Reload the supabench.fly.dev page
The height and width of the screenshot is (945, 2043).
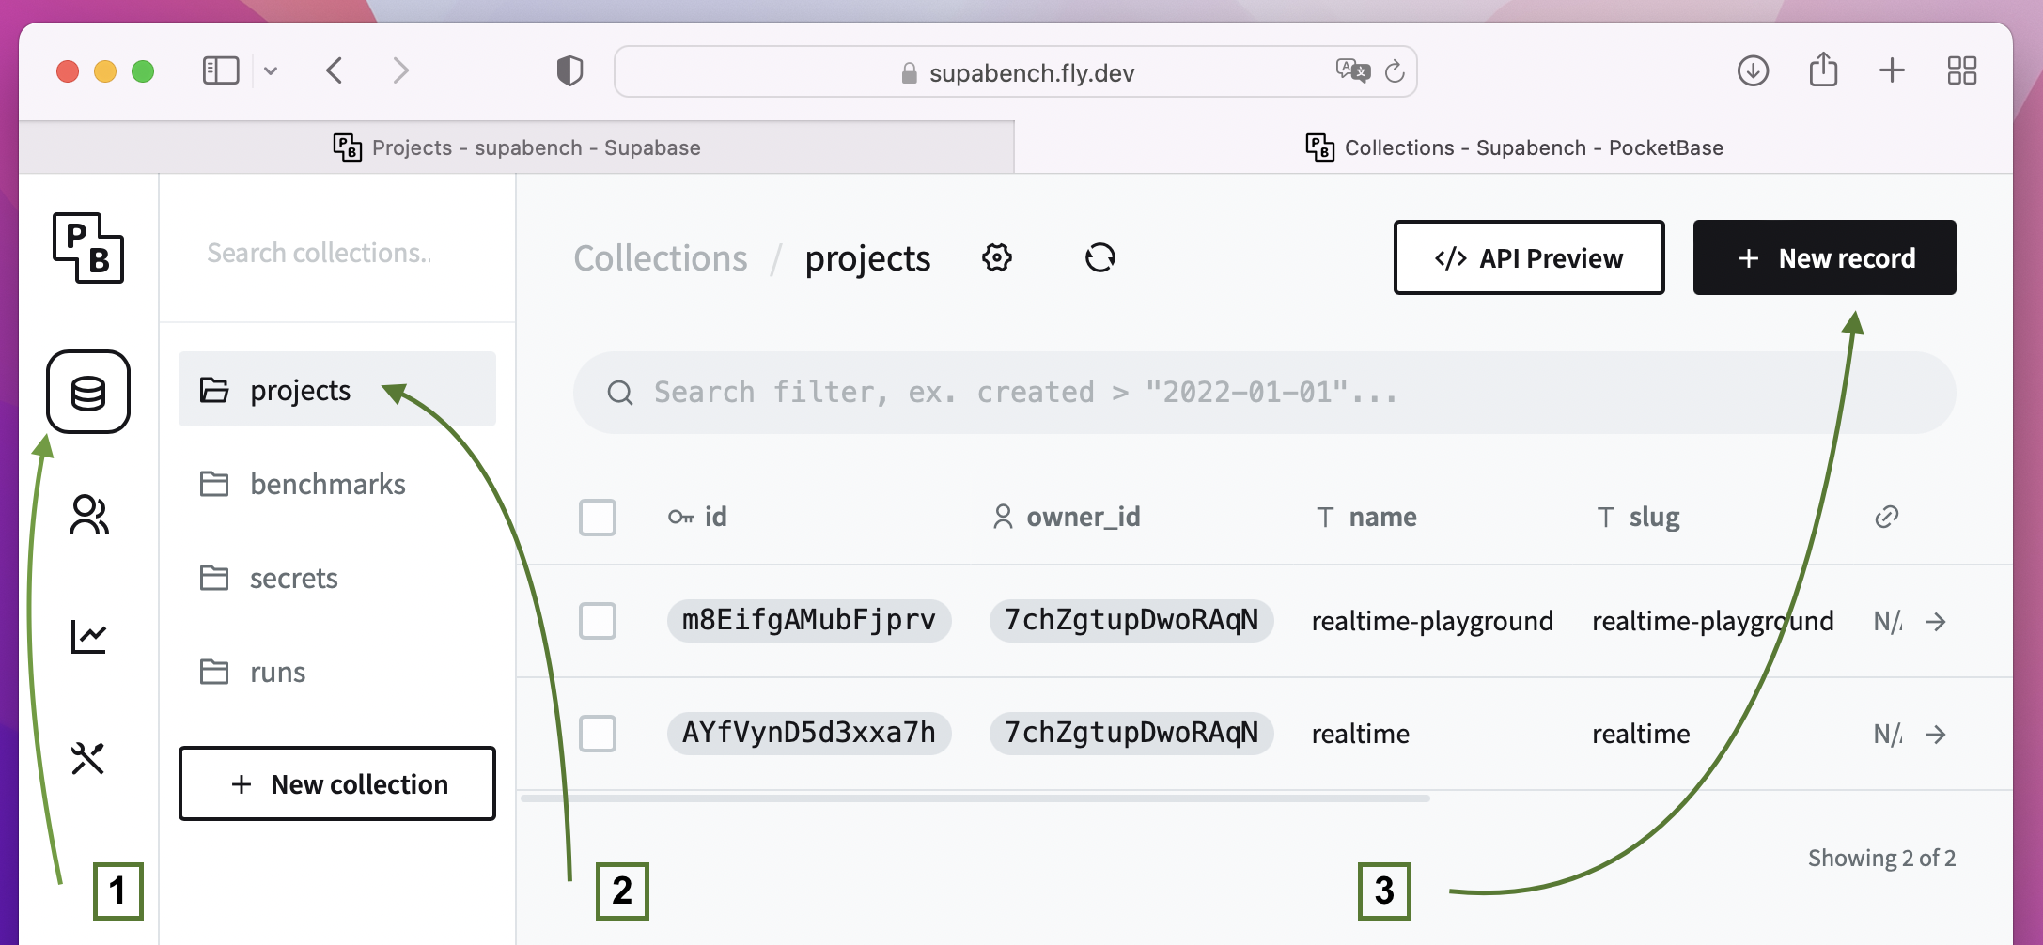[1395, 70]
